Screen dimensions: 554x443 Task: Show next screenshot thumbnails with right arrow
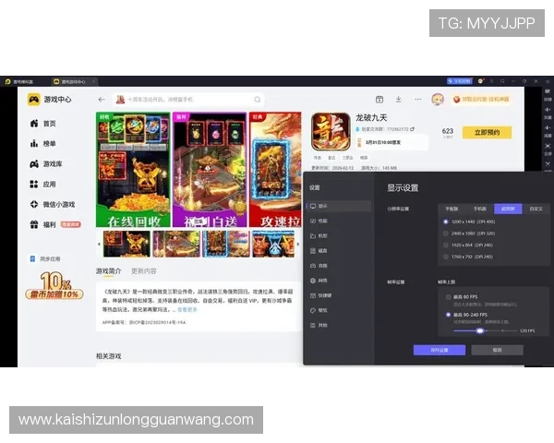pyautogui.click(x=298, y=244)
